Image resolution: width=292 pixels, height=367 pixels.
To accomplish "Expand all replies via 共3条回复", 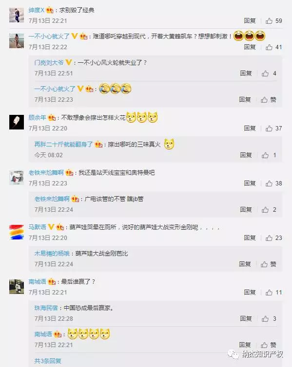I will pyautogui.click(x=48, y=361).
